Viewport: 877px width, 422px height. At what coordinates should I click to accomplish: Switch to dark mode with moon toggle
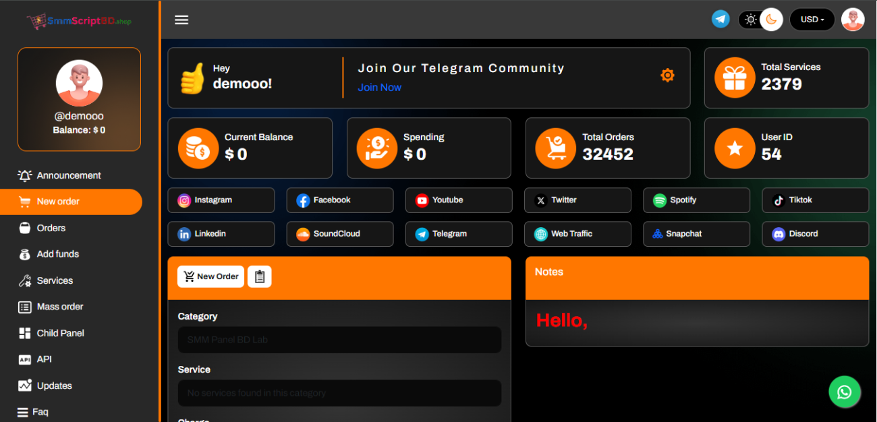[x=771, y=20]
